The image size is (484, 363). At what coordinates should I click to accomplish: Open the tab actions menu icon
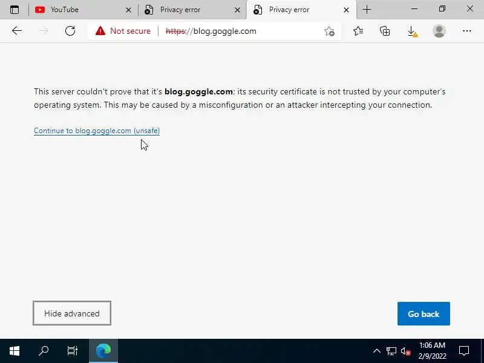15,10
